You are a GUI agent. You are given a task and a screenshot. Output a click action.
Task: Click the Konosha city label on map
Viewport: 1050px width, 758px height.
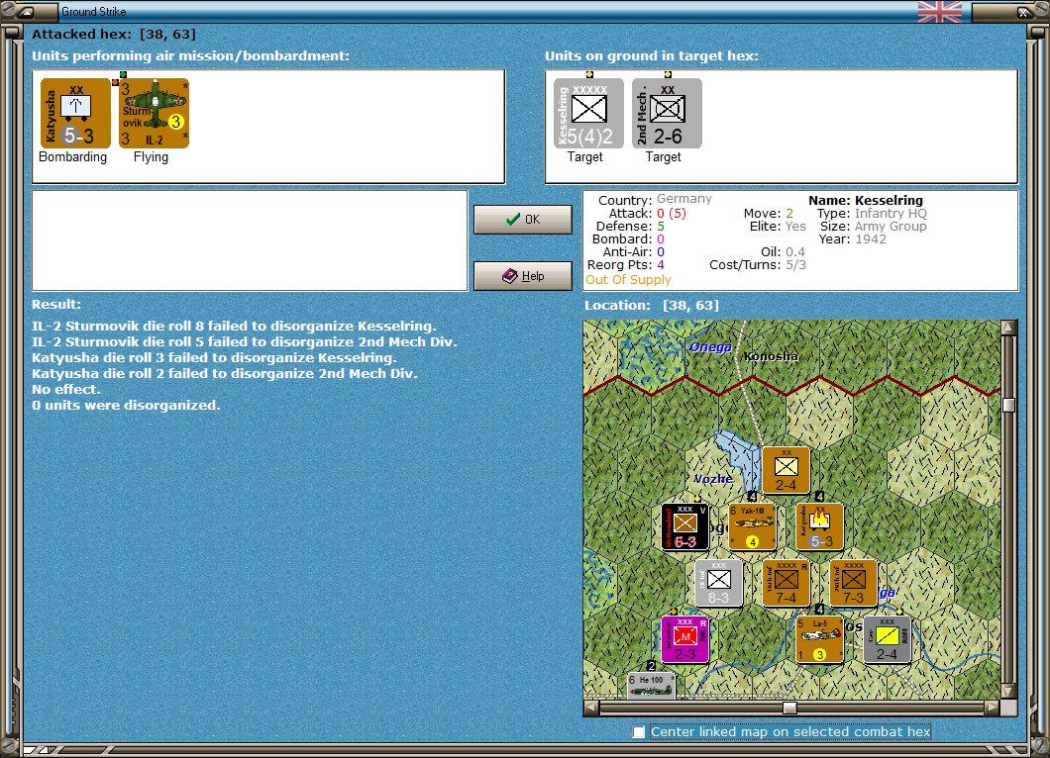(x=772, y=356)
